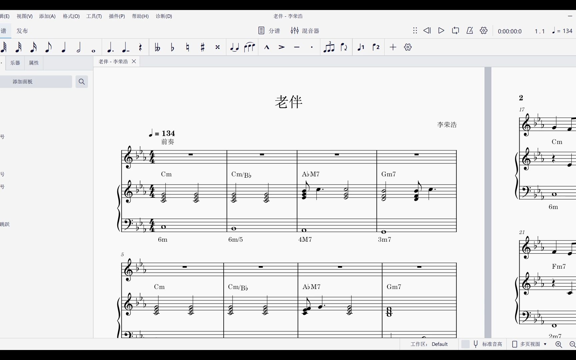This screenshot has height=360, width=576.
Task: Zoom in on the score
Action: click(559, 344)
